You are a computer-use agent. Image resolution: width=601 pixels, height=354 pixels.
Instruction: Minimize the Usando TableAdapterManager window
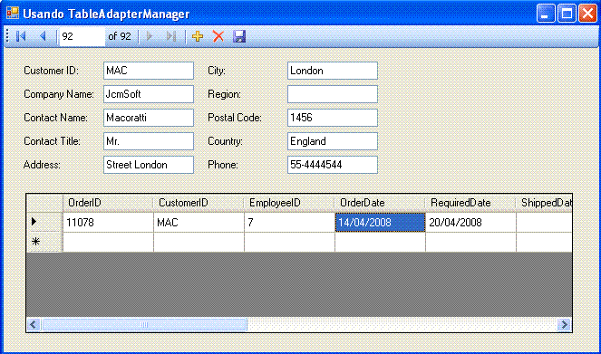pos(546,14)
